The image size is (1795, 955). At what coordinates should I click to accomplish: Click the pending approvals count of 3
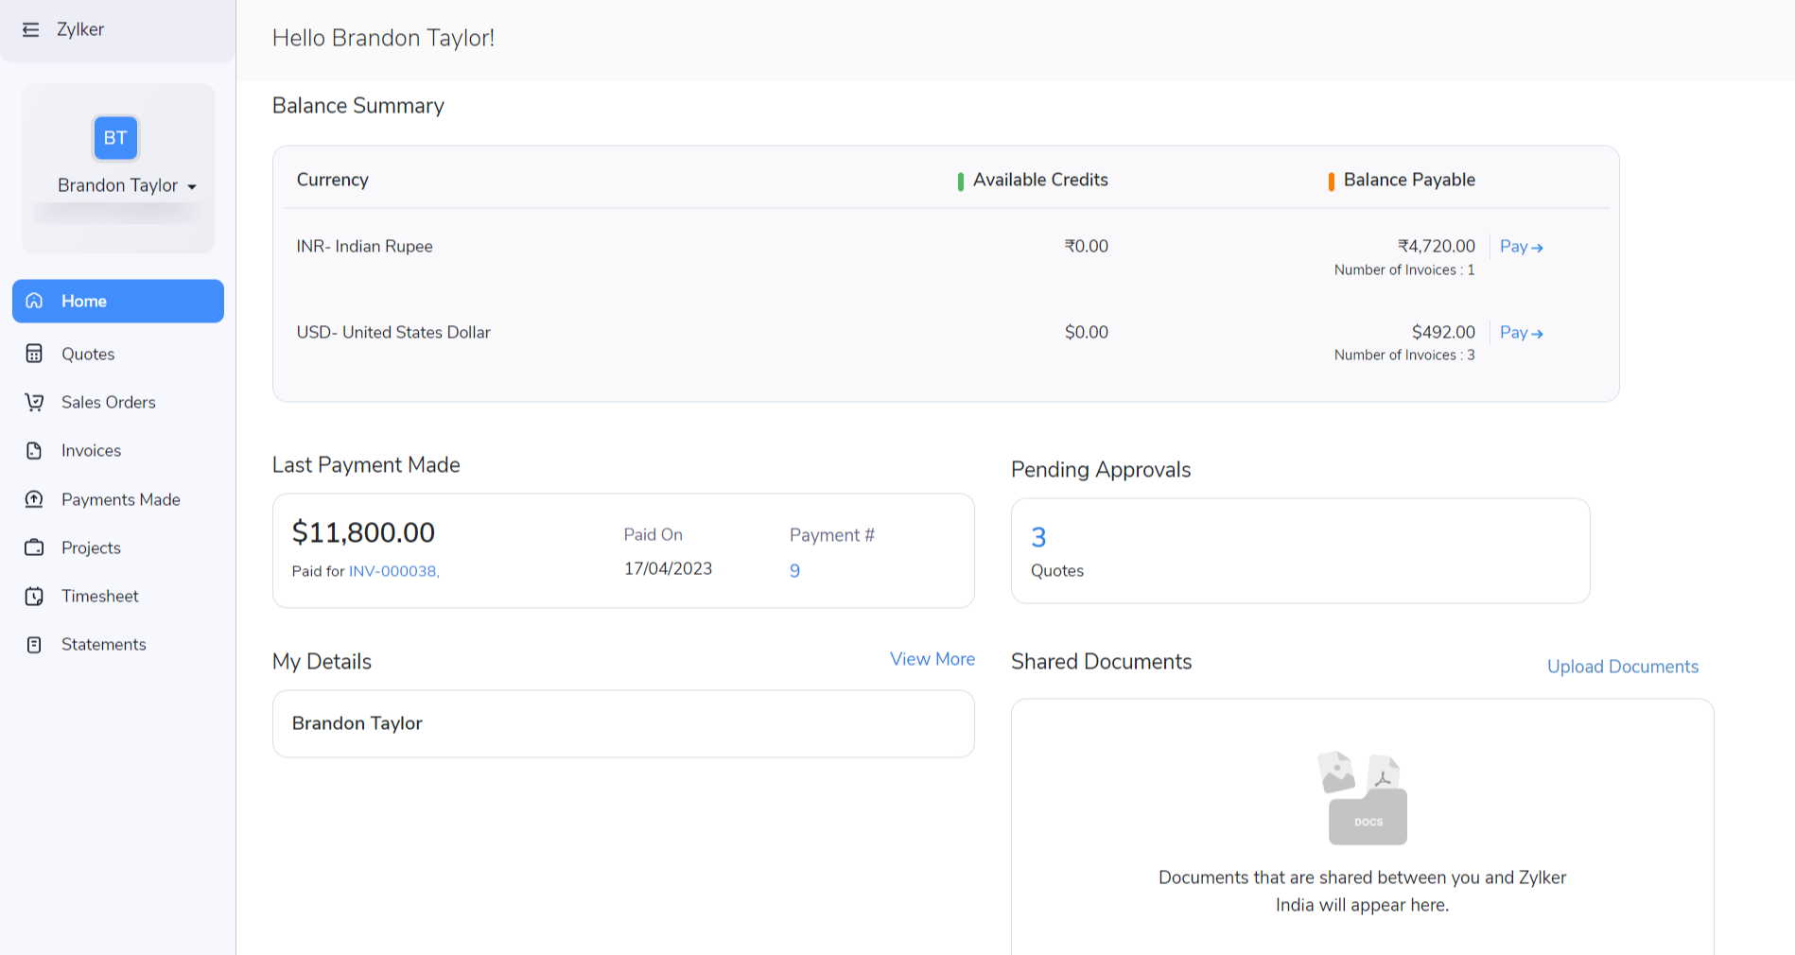[1038, 536]
